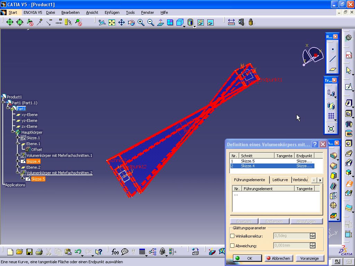Image resolution: width=355 pixels, height=266 pixels.
Task: Click the New document icon
Action: (x=10, y=252)
